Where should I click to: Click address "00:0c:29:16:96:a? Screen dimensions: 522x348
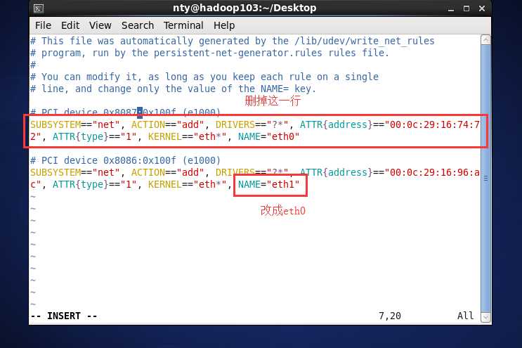[x=432, y=172]
